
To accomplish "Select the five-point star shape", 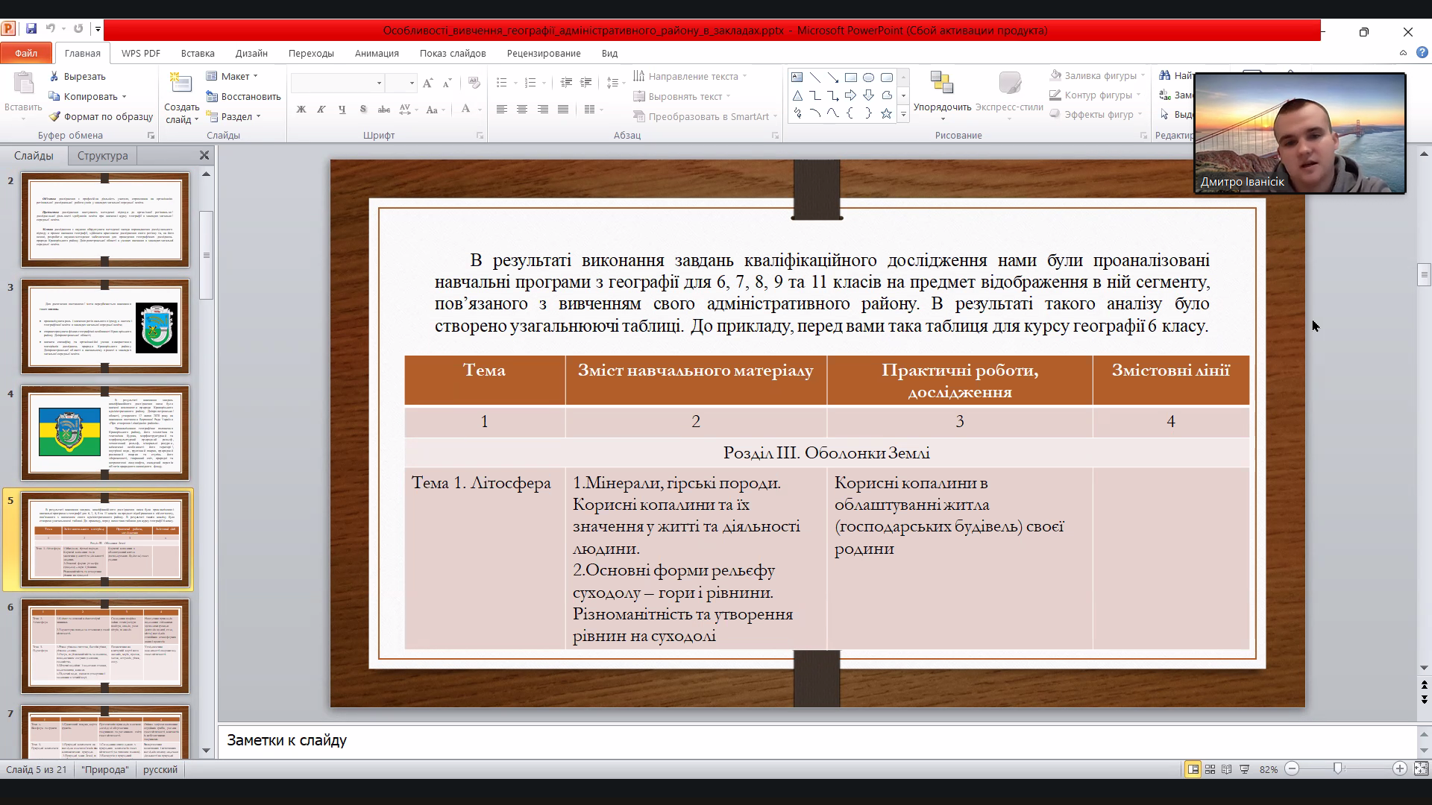I will point(886,113).
